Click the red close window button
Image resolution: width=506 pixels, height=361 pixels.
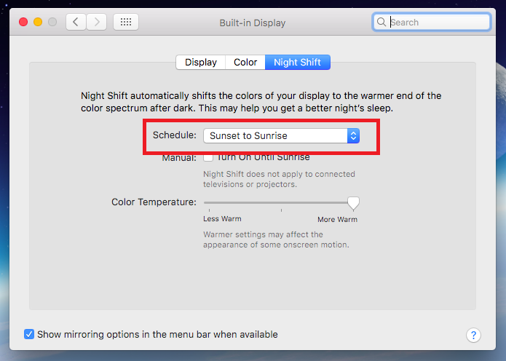(23, 22)
